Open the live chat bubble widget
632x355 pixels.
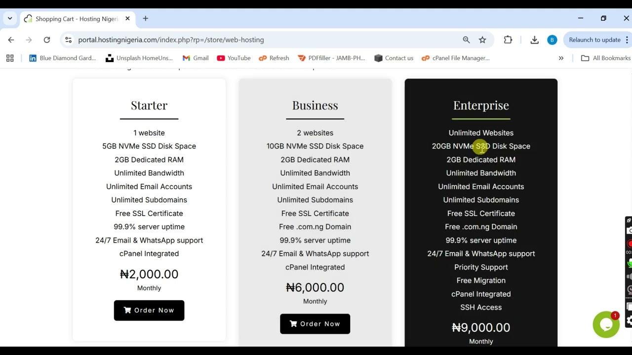pyautogui.click(x=606, y=324)
